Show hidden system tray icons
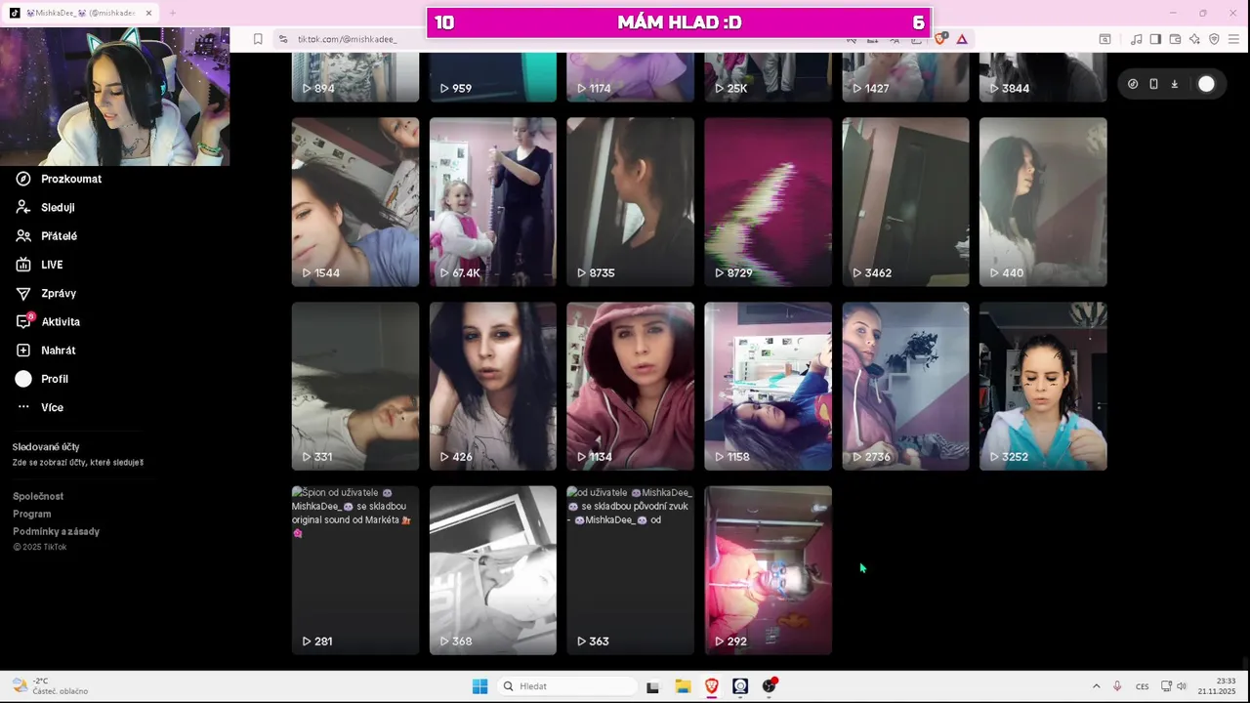1250x703 pixels. click(1096, 686)
